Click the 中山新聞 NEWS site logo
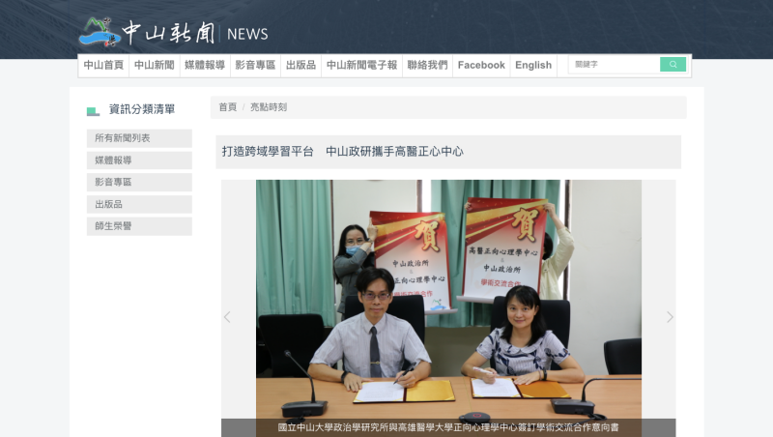 174,33
